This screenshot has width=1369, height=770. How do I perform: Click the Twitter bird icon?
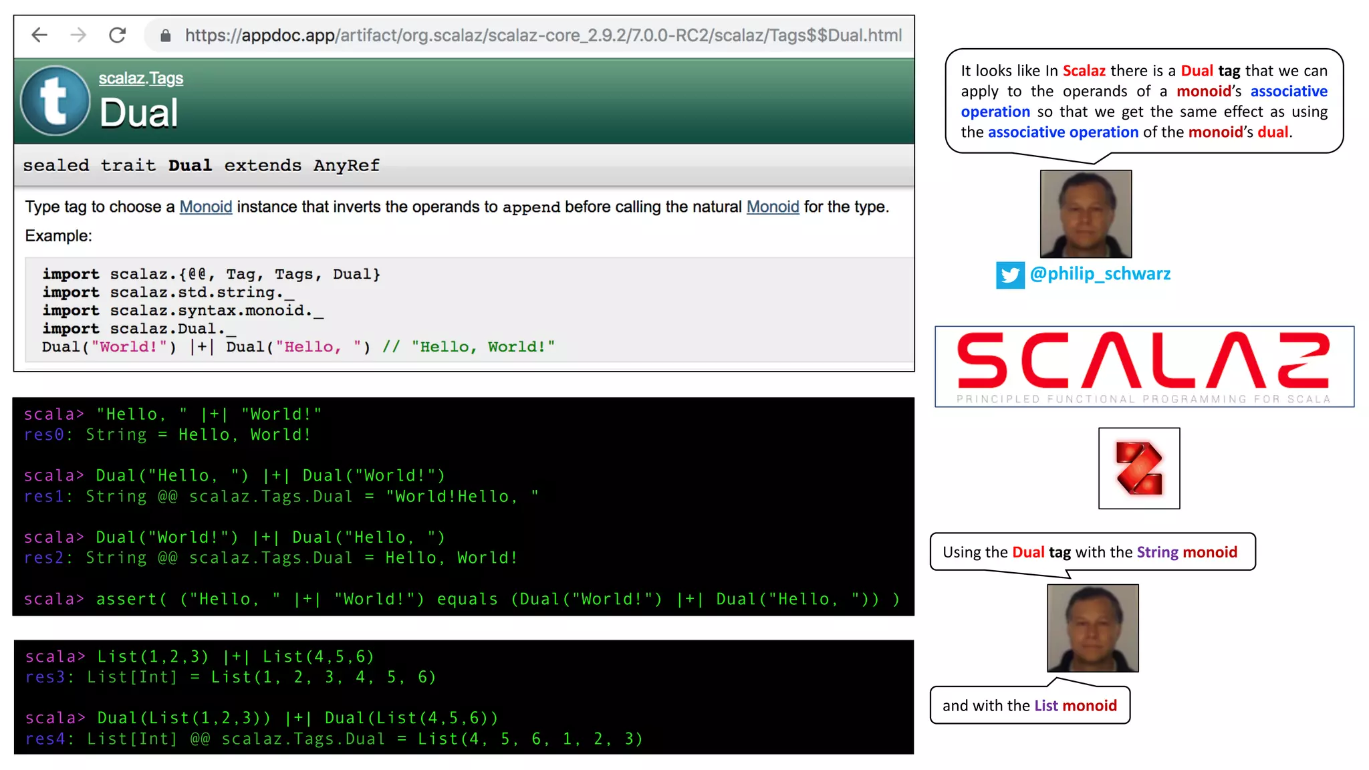1010,275
